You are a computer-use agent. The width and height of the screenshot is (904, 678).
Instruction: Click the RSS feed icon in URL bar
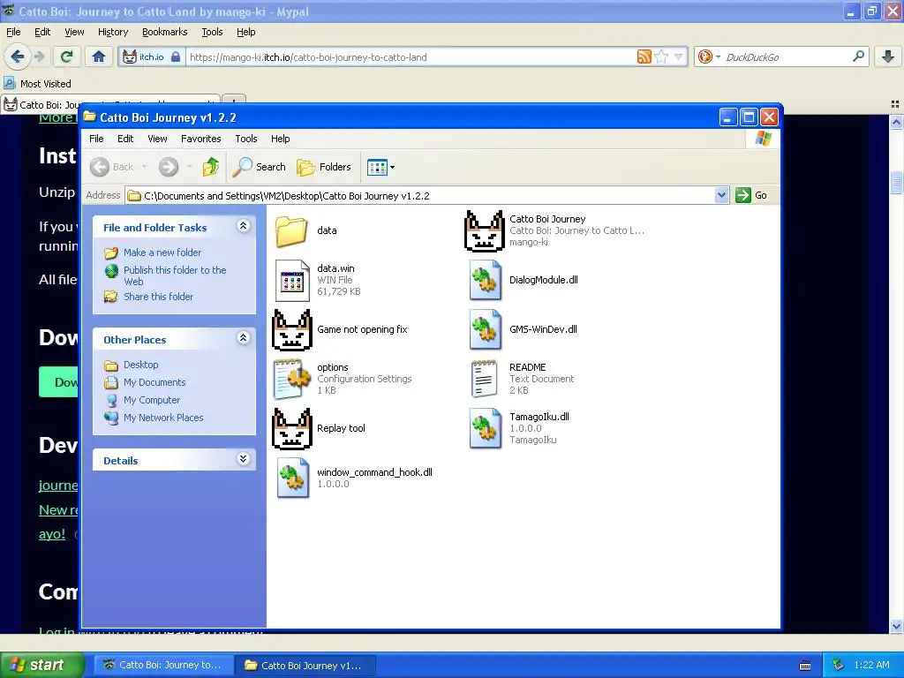[x=644, y=56]
